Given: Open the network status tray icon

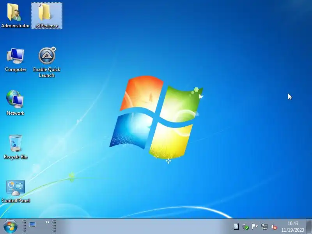Looking at the screenshot, I should pos(264,227).
